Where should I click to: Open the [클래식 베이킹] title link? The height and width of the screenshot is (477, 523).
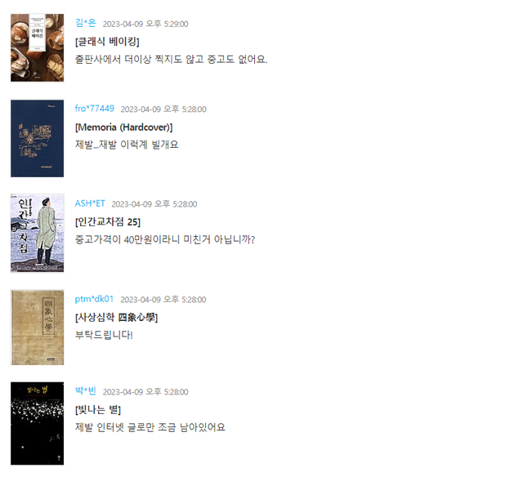coord(107,42)
